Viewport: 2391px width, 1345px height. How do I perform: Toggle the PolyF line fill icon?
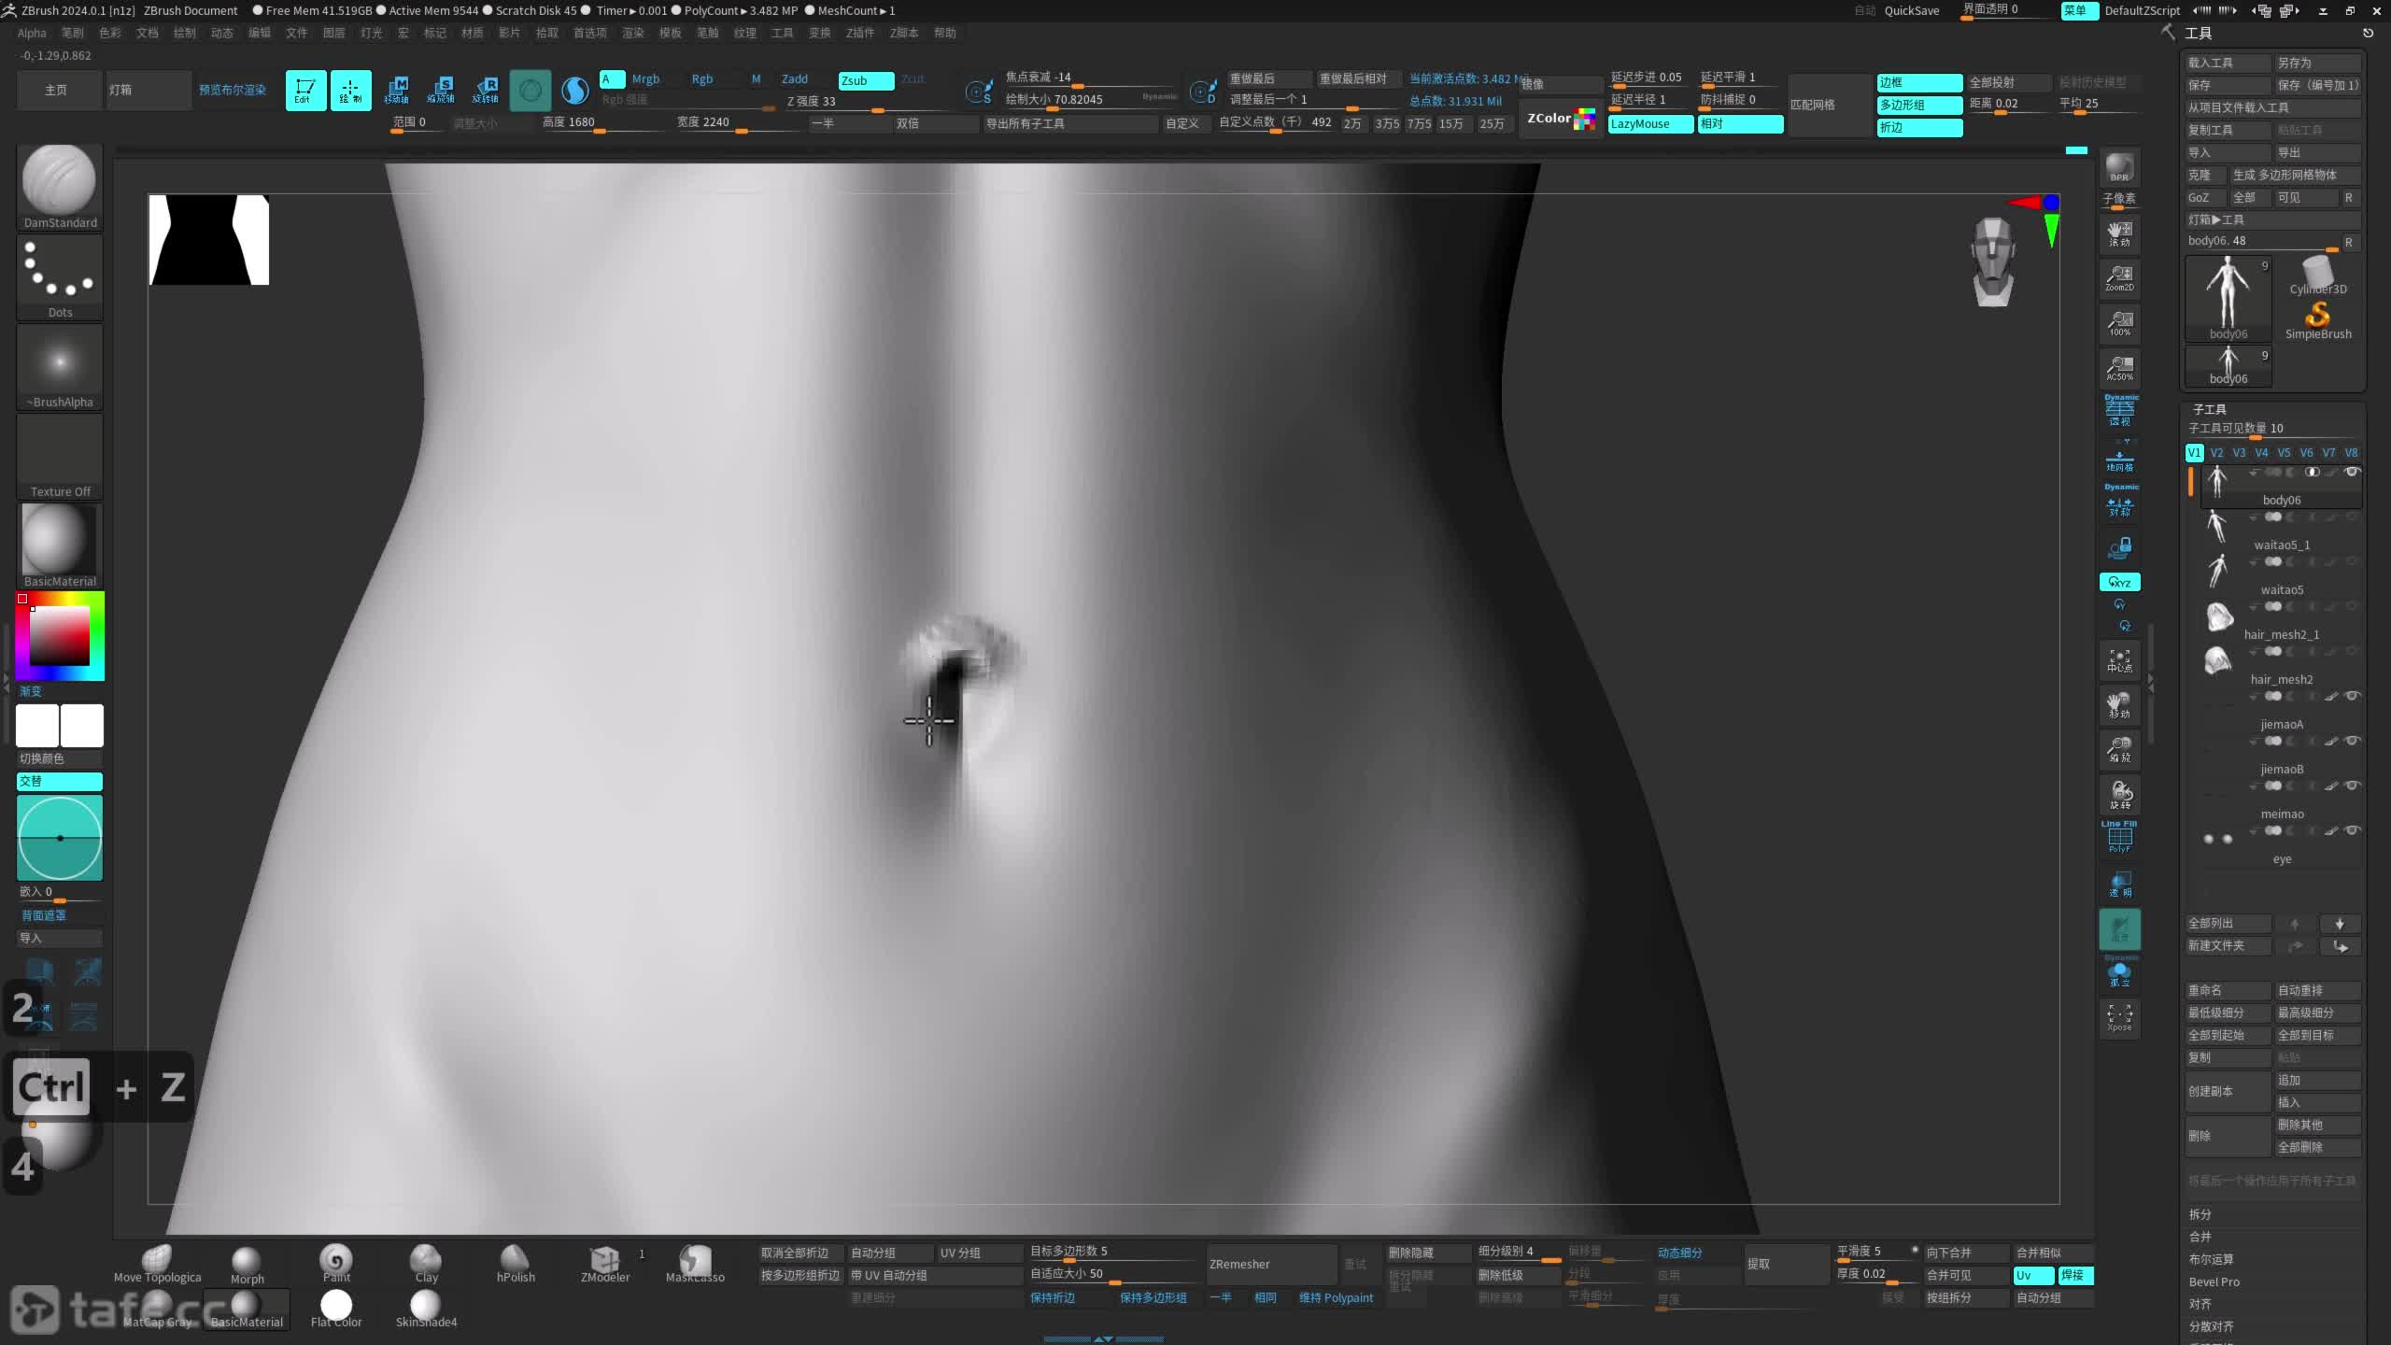tap(2119, 838)
